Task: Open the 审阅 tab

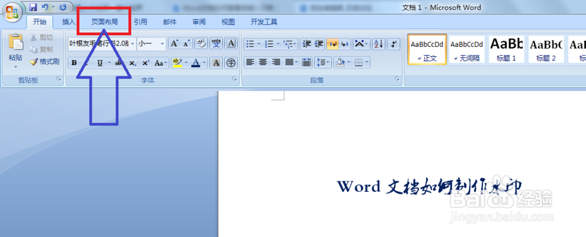Action: [x=199, y=22]
